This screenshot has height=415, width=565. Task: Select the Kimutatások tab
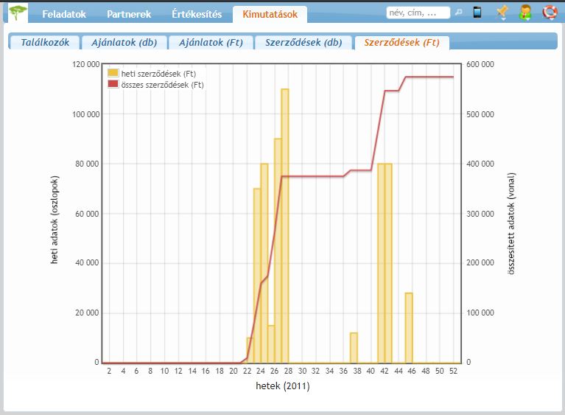[270, 14]
